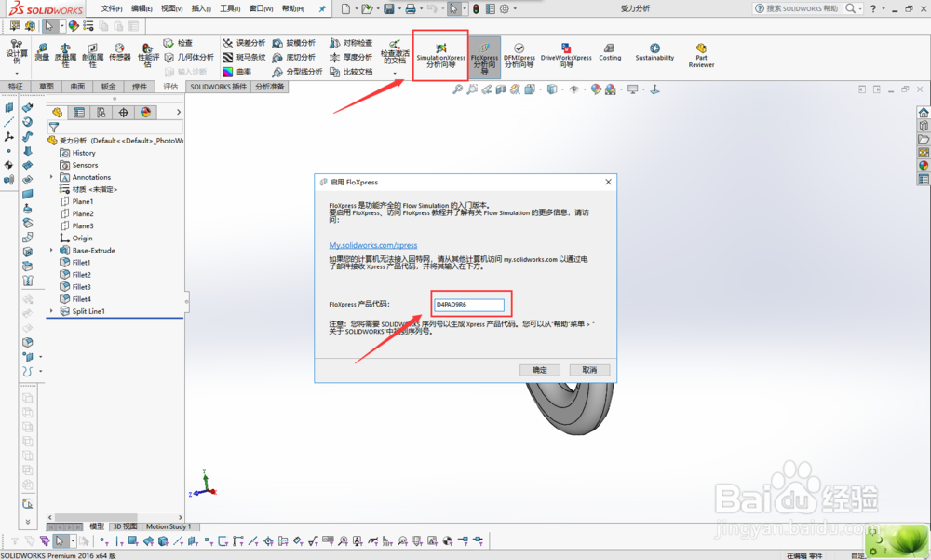Expand the Base-Extrude feature node

click(51, 251)
